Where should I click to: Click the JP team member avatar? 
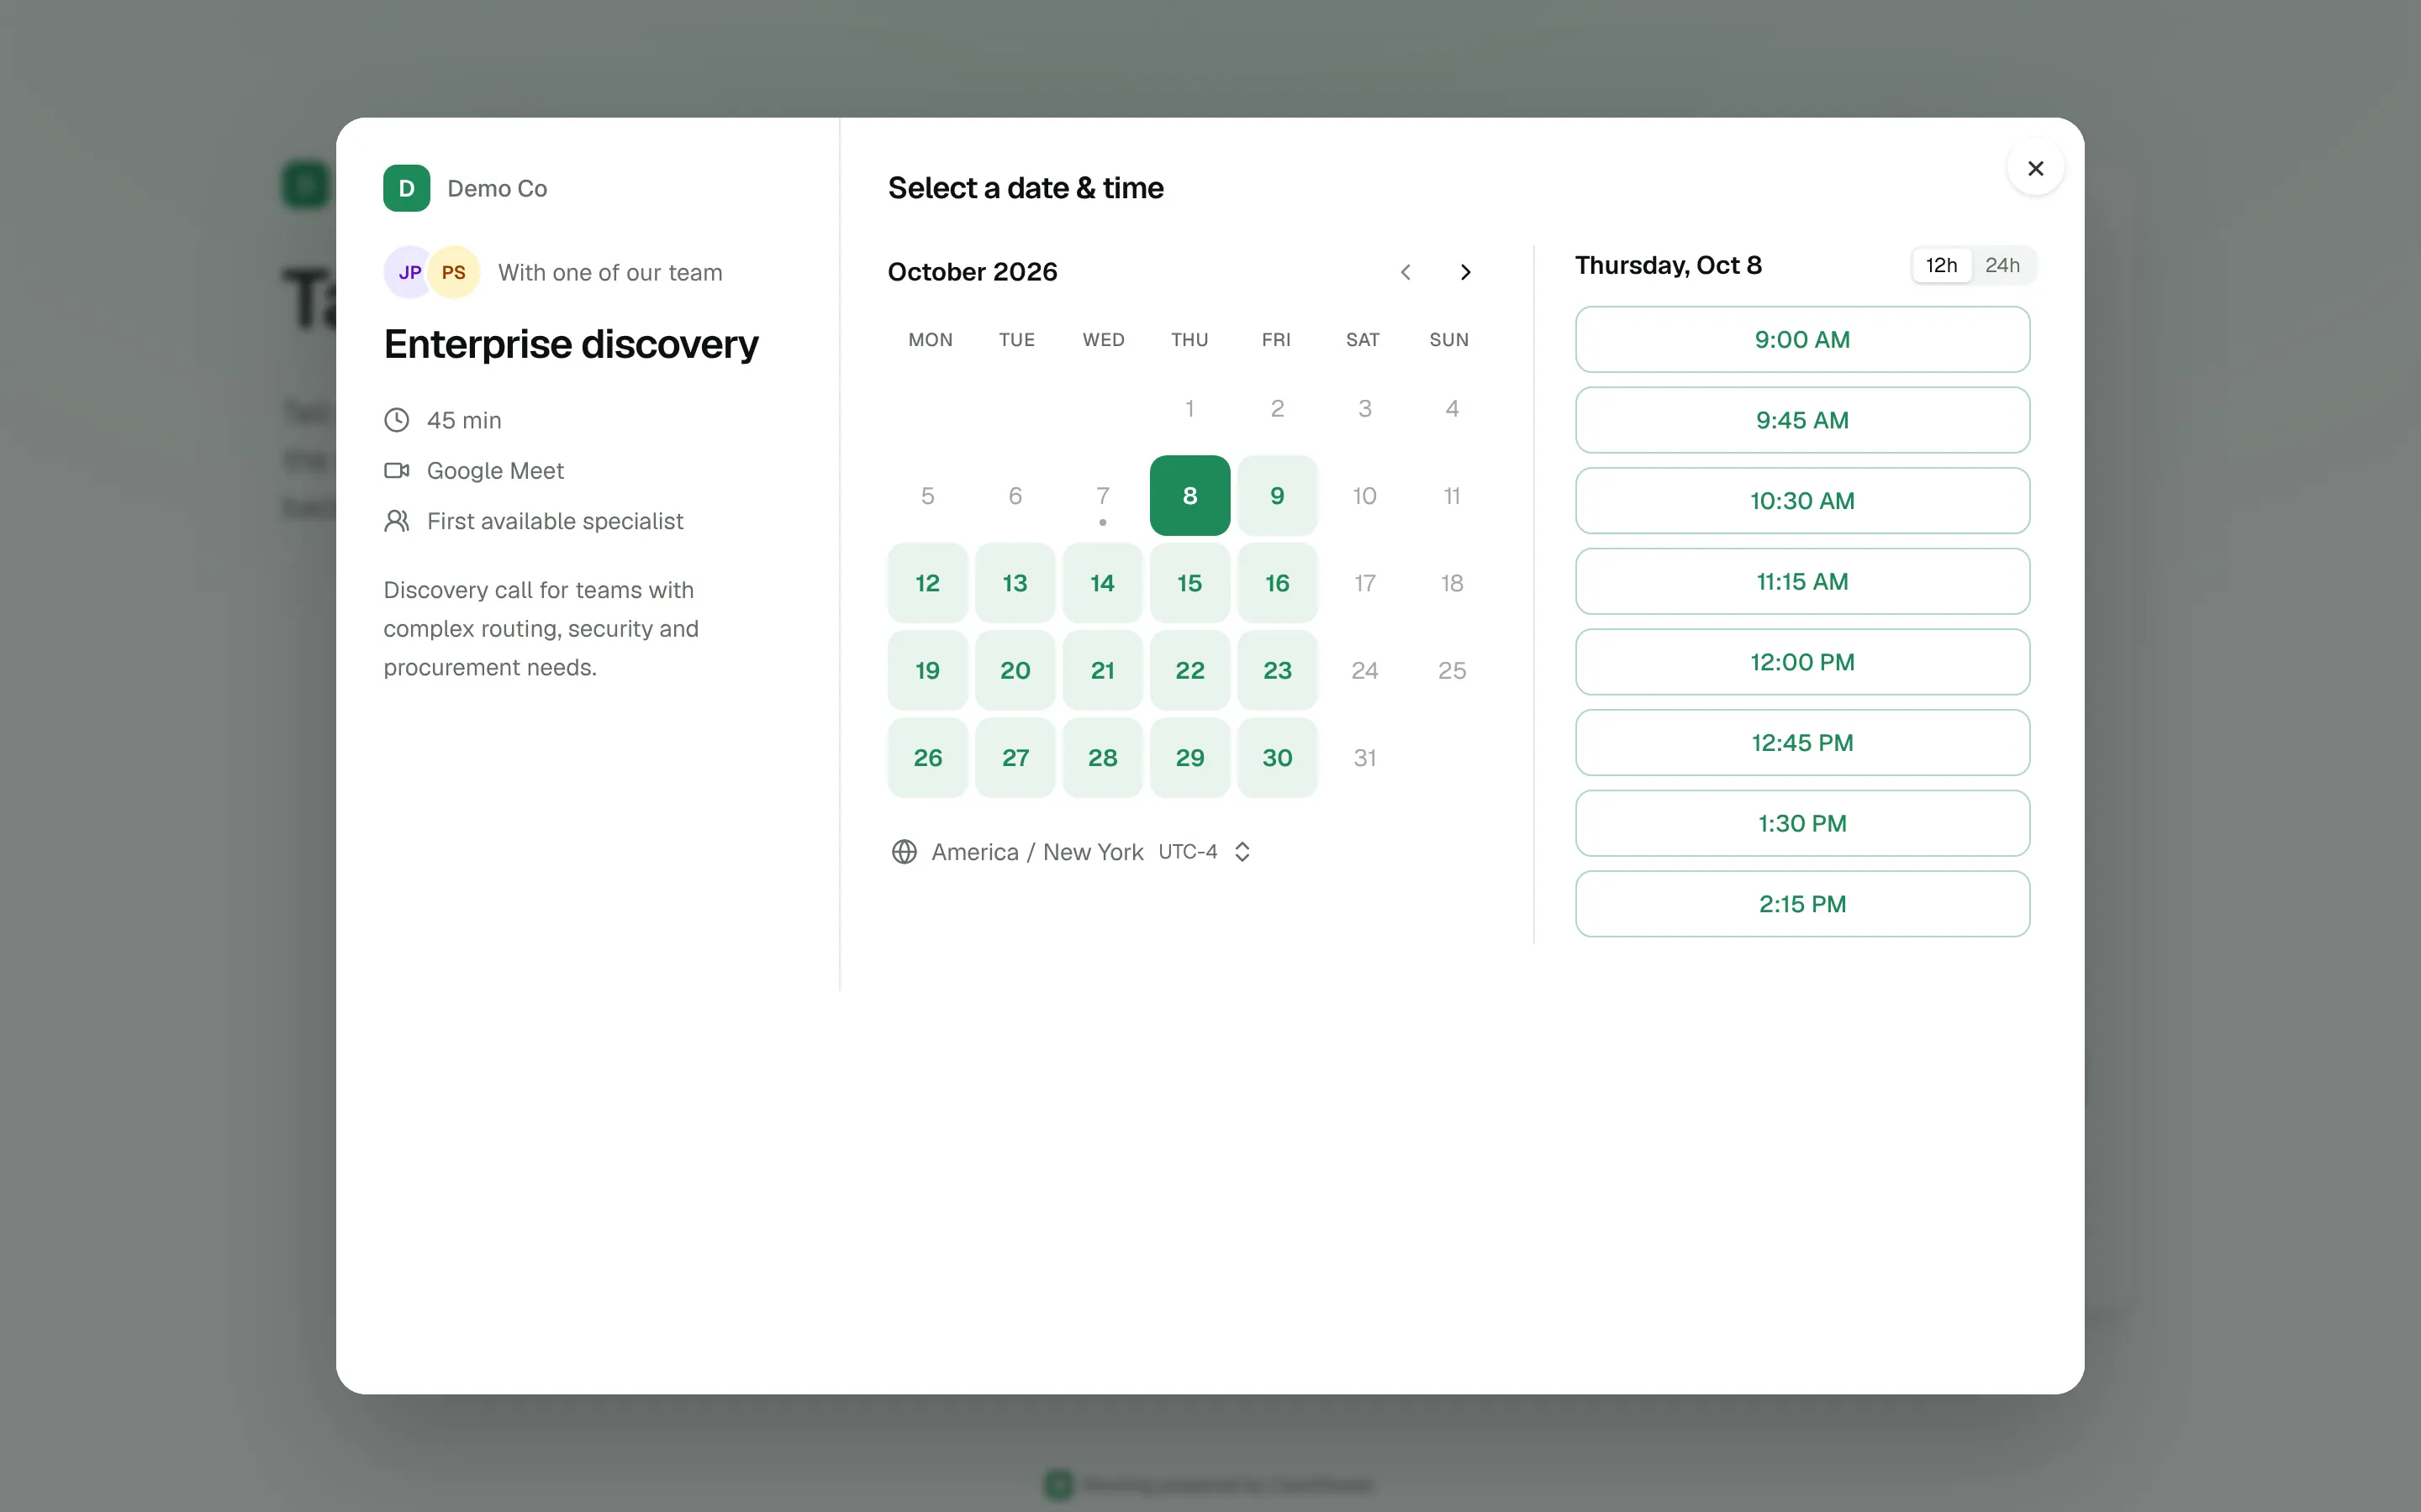[x=409, y=272]
